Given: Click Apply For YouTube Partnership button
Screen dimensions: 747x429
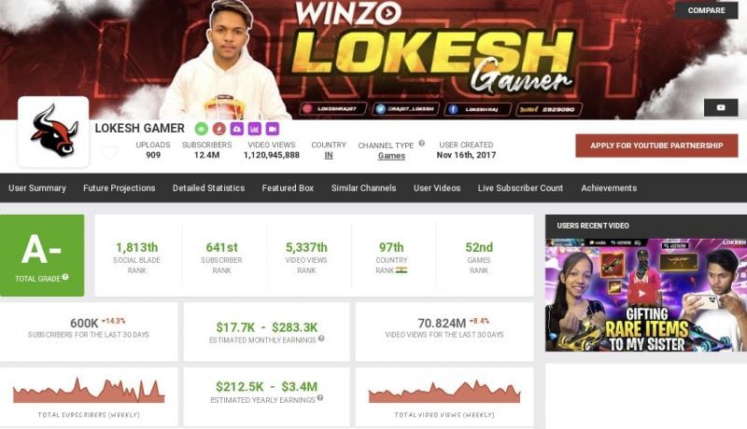Looking at the screenshot, I should 656,145.
